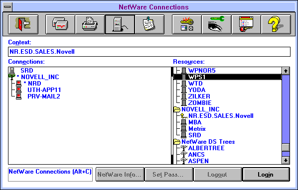
Task: Click the Connections: label
Action: click(26, 62)
